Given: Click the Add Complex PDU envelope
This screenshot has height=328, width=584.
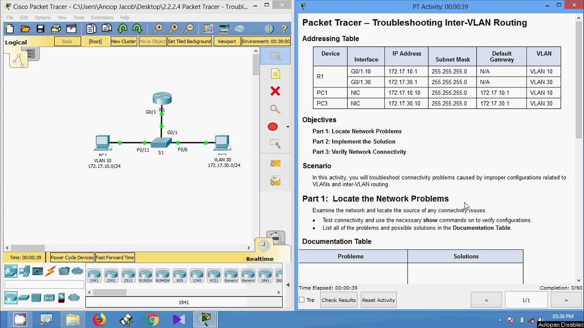Looking at the screenshot, I should click(275, 181).
